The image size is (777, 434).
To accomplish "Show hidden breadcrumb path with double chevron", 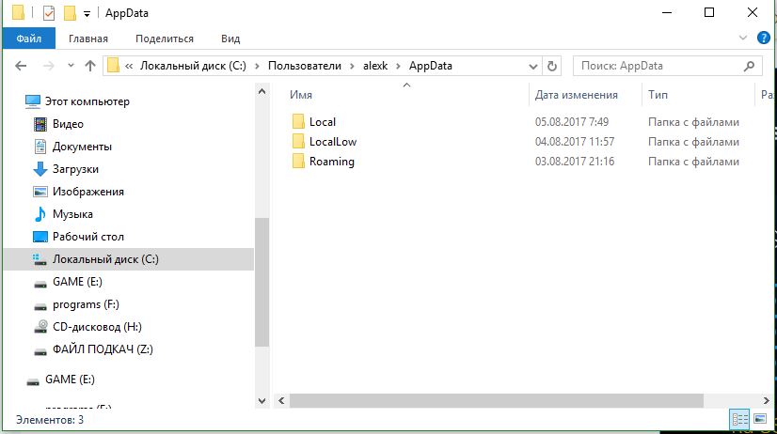I will (129, 66).
